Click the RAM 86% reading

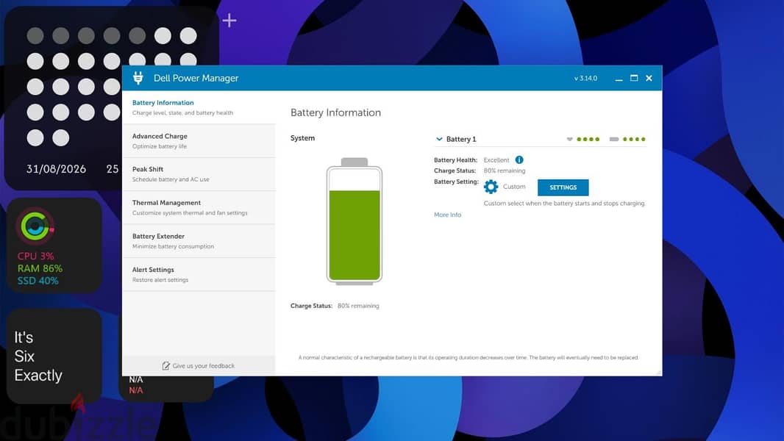40,269
